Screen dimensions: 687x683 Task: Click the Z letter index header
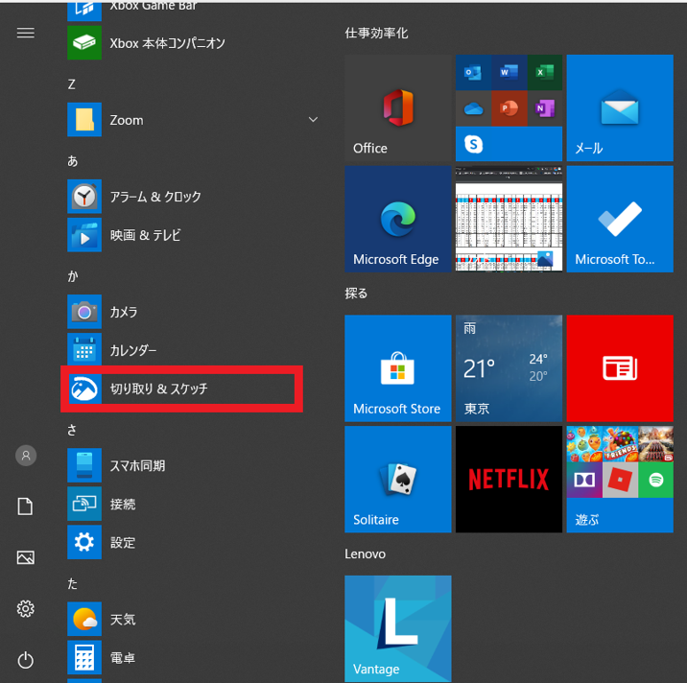(71, 84)
